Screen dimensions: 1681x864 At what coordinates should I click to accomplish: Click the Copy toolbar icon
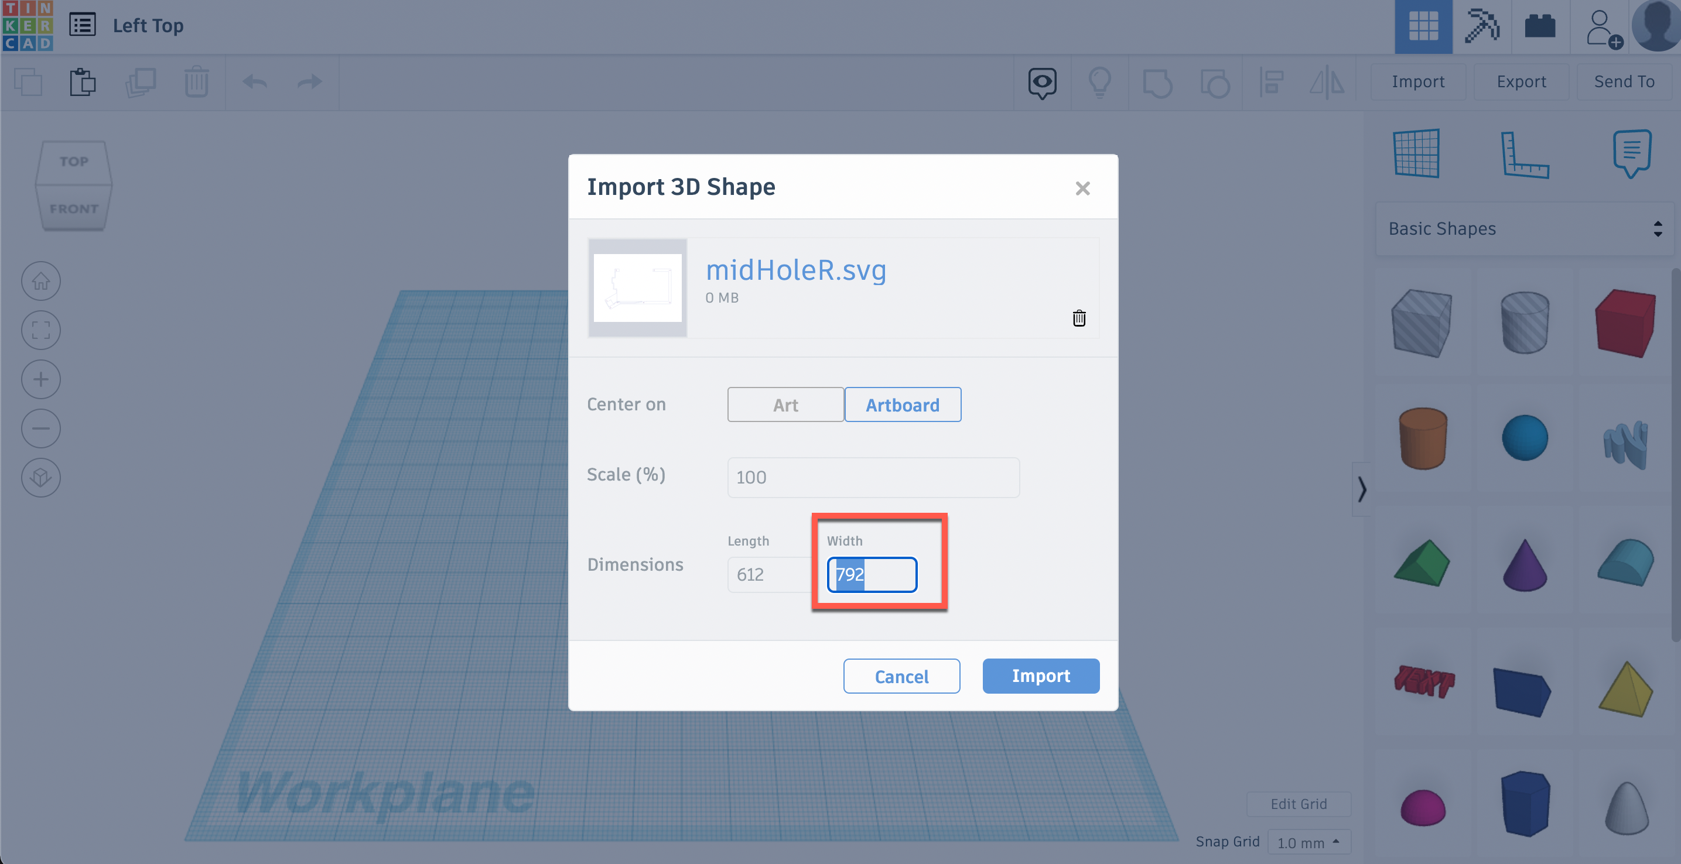[28, 82]
